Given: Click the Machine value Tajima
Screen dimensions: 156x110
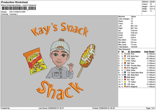Looking at the screenshot, I should (x=133, y=17).
